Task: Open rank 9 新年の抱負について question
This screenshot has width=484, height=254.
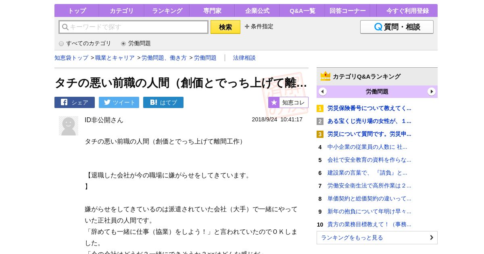Action: tap(369, 211)
